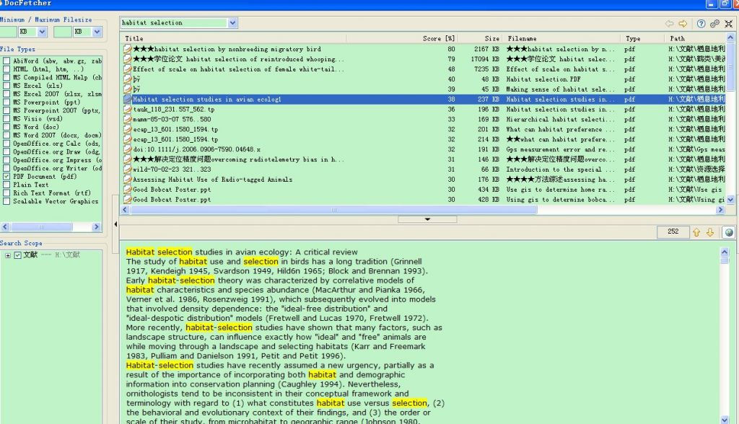Click the previous page left arrow
The image size is (739, 424).
click(670, 23)
